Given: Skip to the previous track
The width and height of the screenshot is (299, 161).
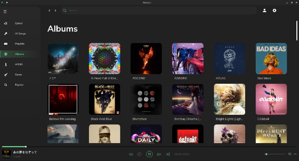Looking at the screenshot, I should pos(131,154).
